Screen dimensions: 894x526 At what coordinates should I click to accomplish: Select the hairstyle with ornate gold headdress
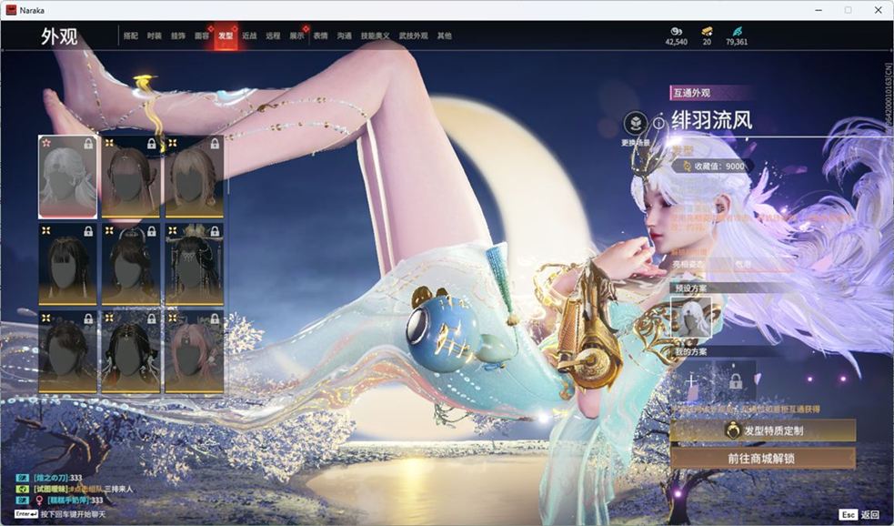[x=195, y=264]
